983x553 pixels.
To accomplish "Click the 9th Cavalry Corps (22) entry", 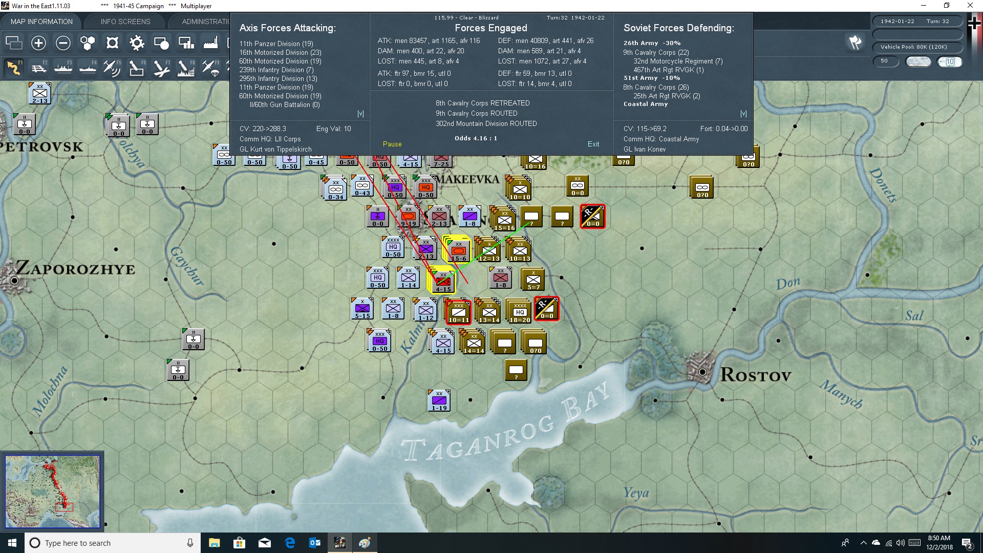I will 656,52.
